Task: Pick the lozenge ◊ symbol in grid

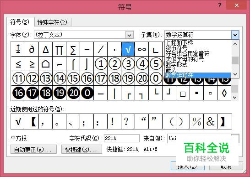Action: [x=224, y=93]
